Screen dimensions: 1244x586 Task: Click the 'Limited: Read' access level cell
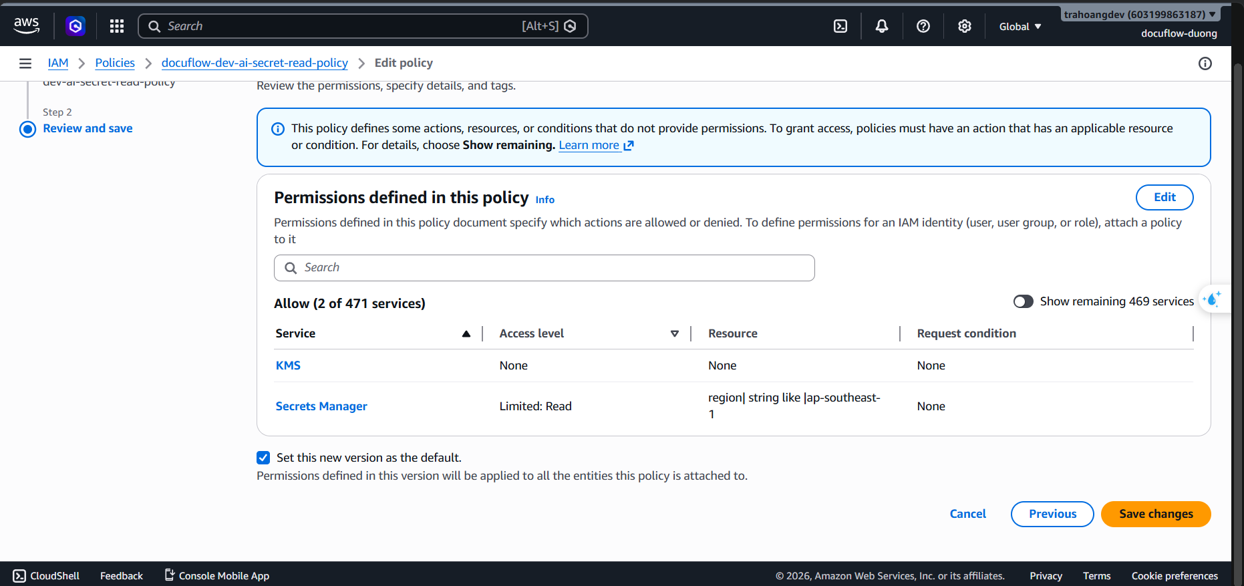[x=536, y=406]
